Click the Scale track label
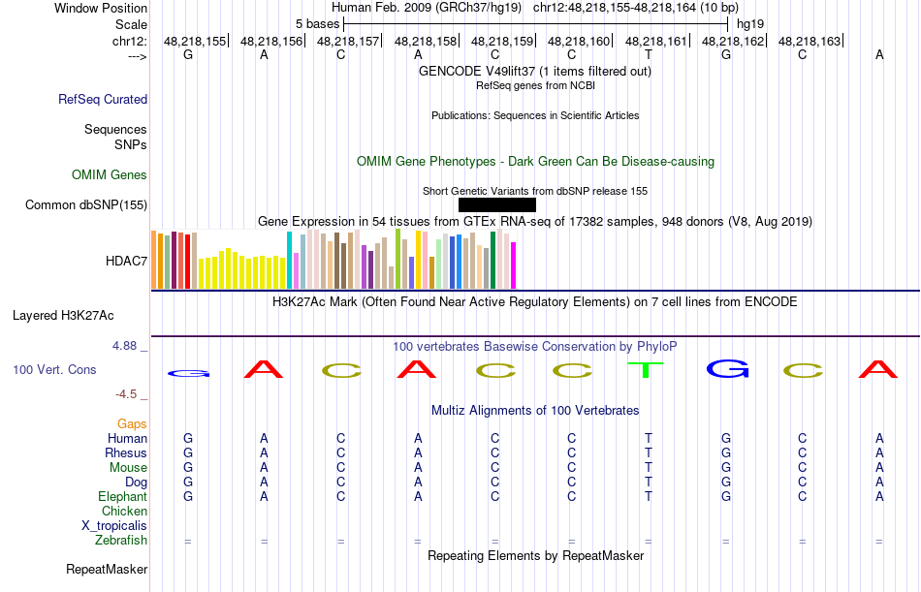 coord(132,24)
